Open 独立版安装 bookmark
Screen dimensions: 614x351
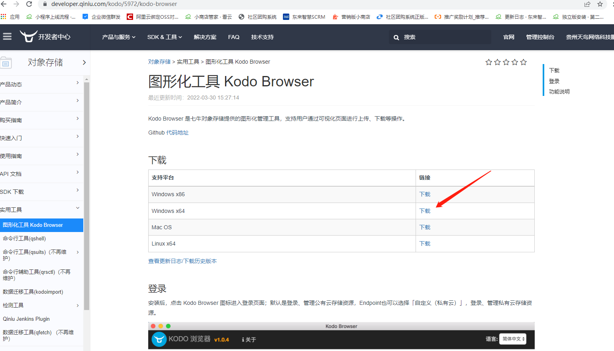click(578, 17)
